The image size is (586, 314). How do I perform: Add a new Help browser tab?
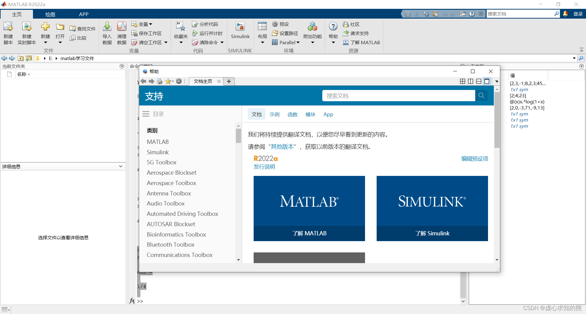pos(229,81)
